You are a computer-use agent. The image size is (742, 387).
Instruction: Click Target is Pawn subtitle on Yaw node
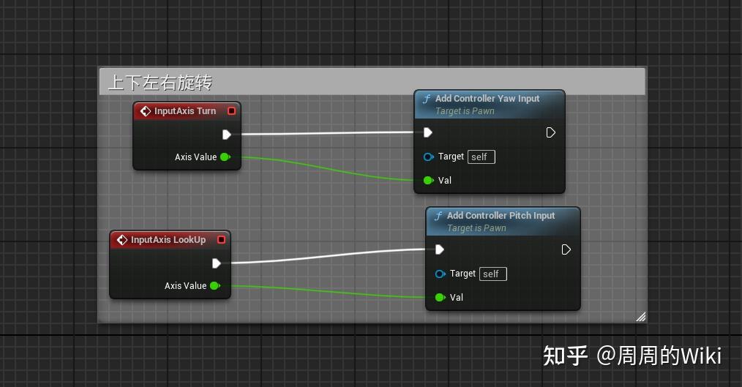(465, 111)
